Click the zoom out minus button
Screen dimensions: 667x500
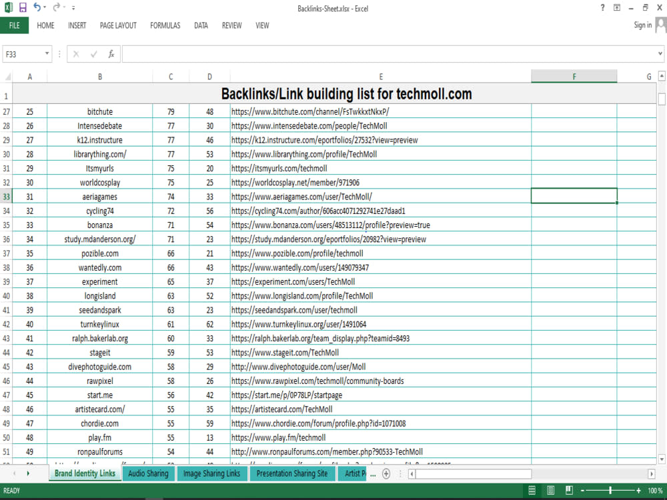(583, 491)
